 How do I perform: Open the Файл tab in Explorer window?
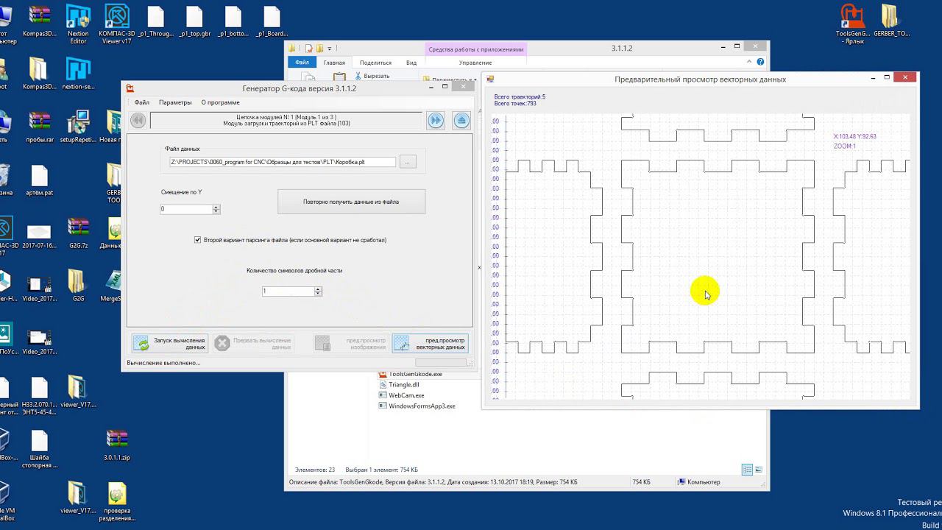pyautogui.click(x=302, y=63)
